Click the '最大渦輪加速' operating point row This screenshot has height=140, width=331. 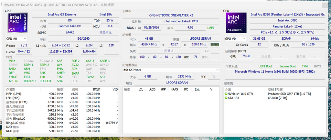point(62,106)
